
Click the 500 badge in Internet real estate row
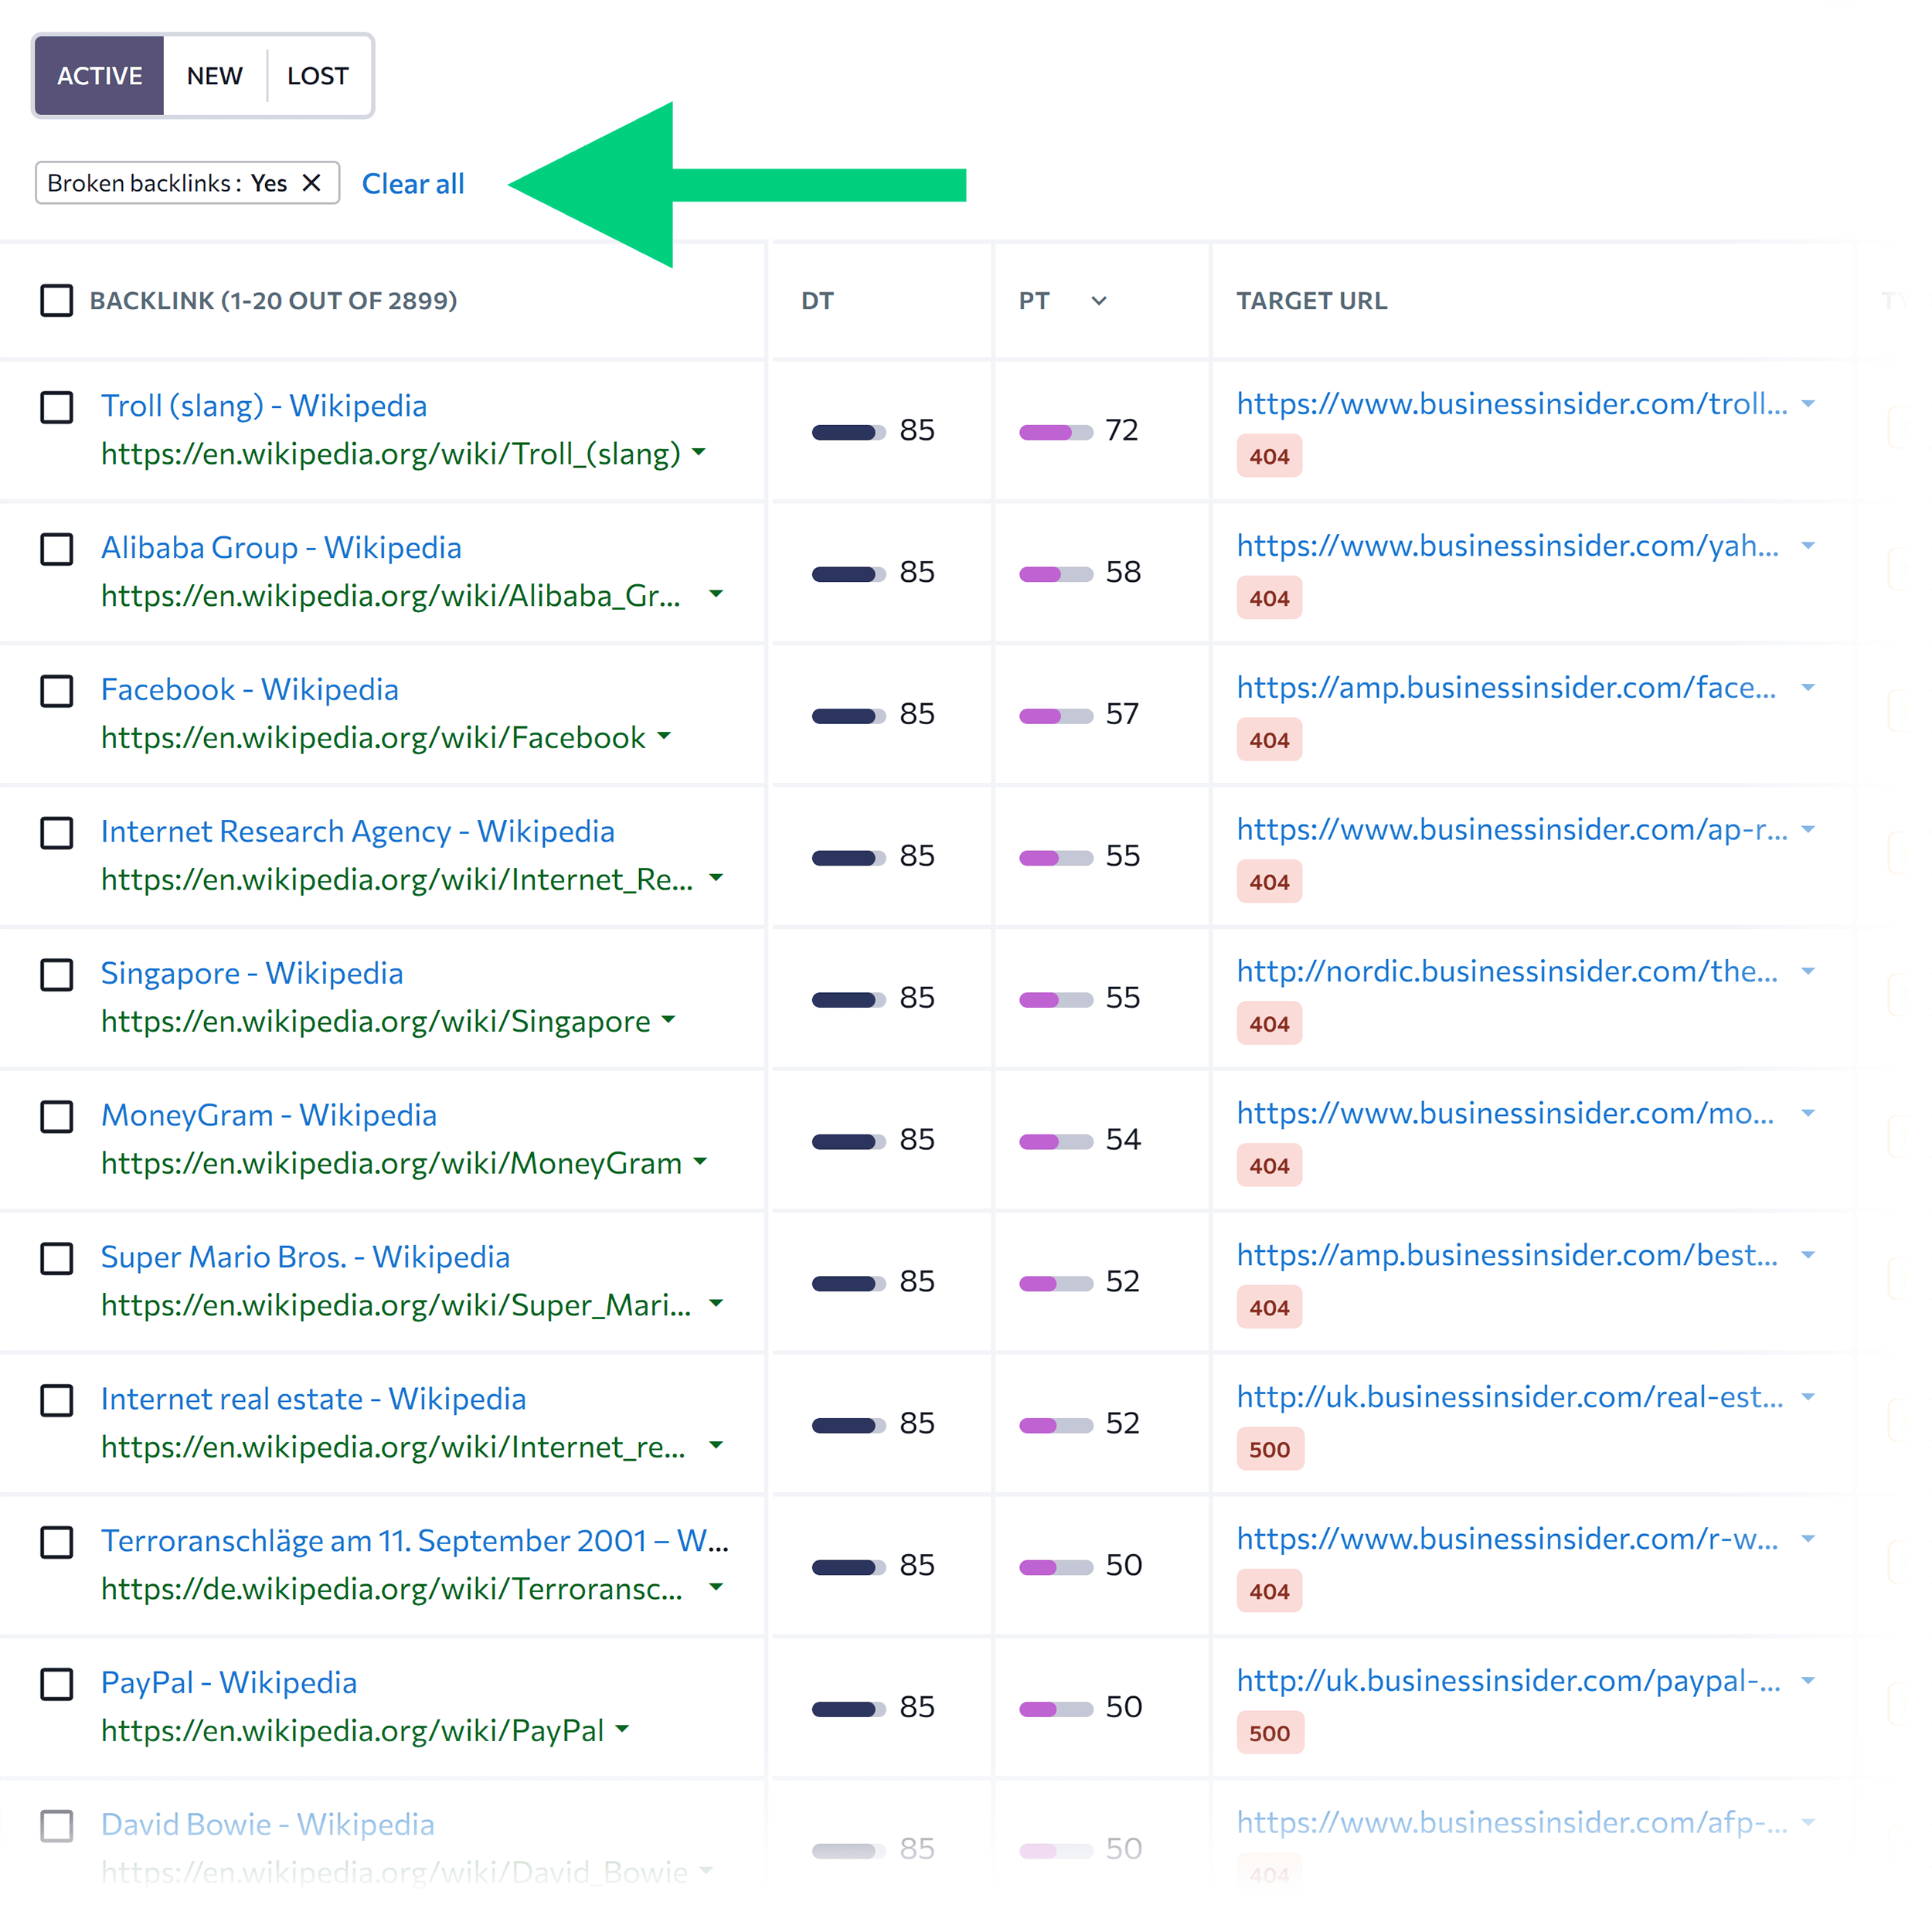coord(1270,1450)
